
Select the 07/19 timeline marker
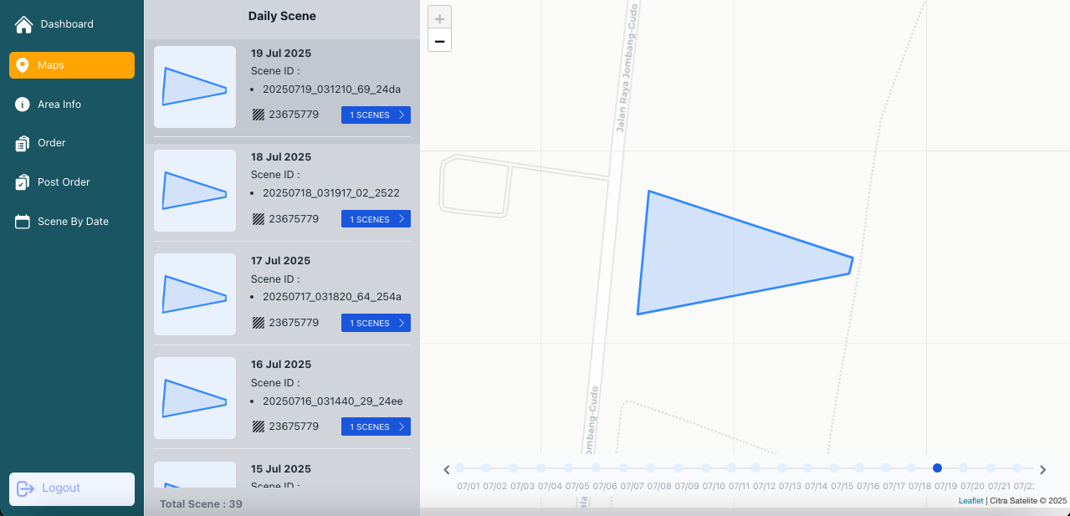coord(937,468)
